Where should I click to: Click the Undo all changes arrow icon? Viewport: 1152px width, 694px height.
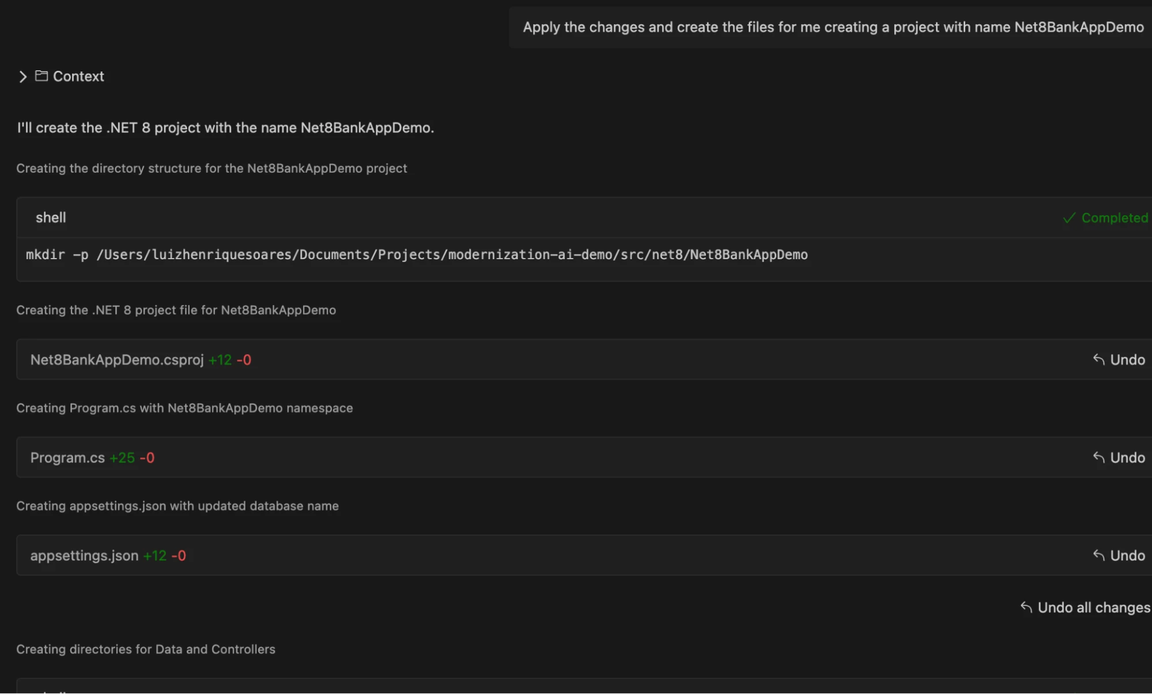(x=1026, y=608)
